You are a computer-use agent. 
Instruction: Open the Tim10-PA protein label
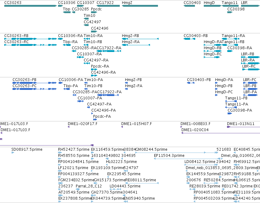tap(93, 80)
